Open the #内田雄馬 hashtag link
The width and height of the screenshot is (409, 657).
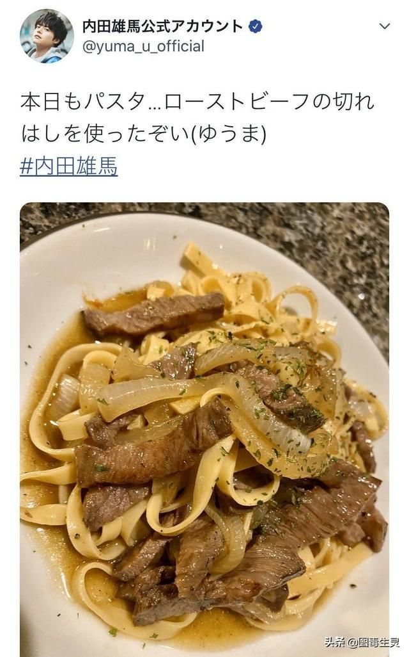[x=68, y=166]
